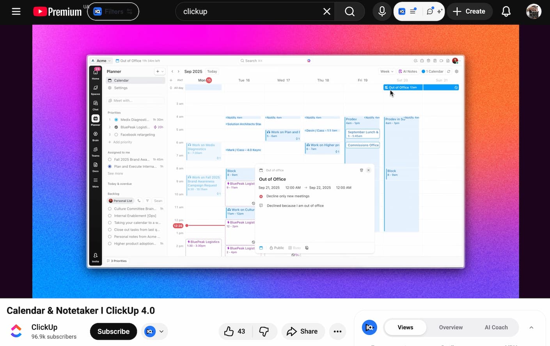
Task: Click 1 Calendar blue color dot button
Action: [x=433, y=71]
